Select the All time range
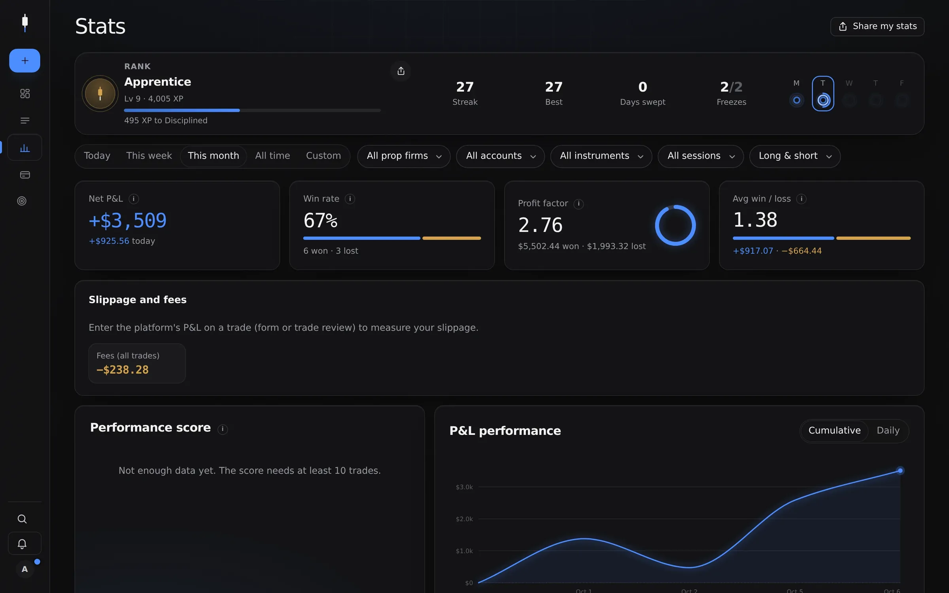949x593 pixels. click(x=272, y=156)
